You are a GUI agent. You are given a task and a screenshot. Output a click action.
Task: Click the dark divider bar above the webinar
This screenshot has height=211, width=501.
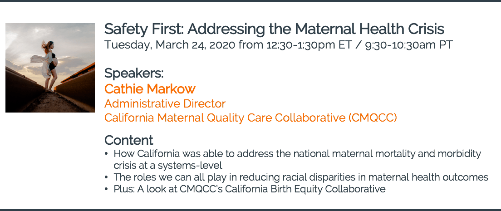tap(250, 1)
